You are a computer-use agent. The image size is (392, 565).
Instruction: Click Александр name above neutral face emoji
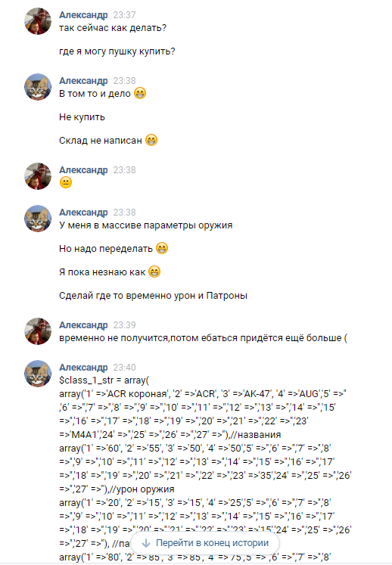point(83,169)
